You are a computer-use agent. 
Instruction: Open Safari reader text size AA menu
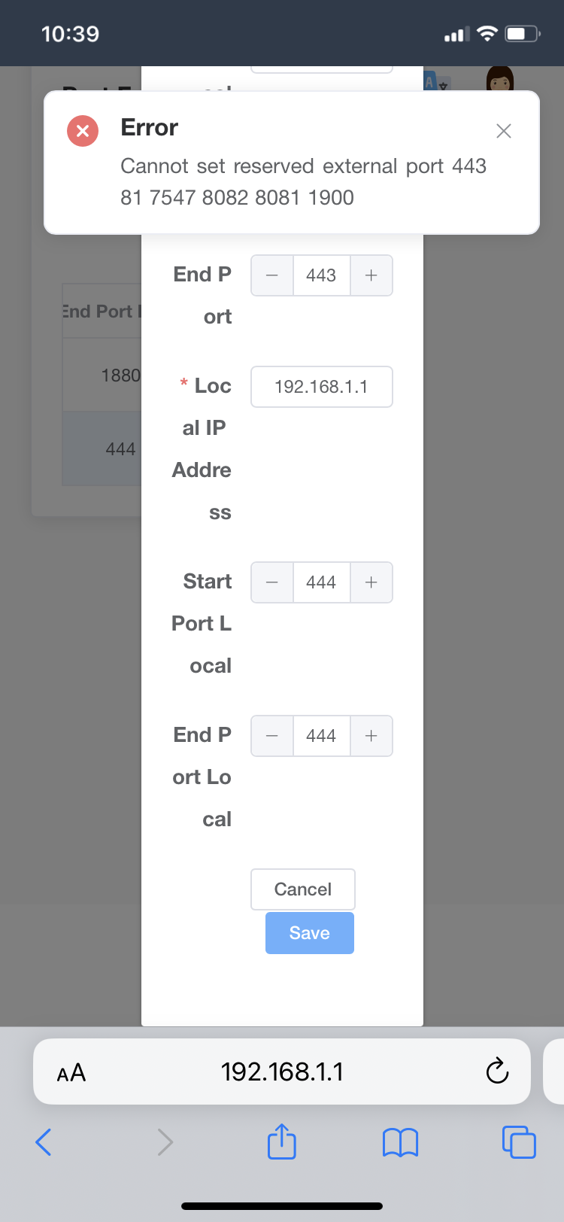click(71, 1072)
